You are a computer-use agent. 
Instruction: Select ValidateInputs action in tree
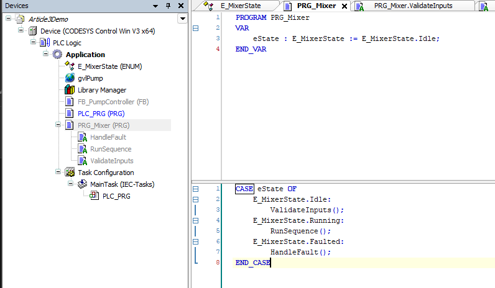[x=112, y=161]
